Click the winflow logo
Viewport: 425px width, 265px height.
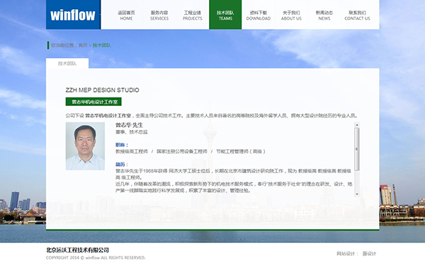(x=73, y=15)
